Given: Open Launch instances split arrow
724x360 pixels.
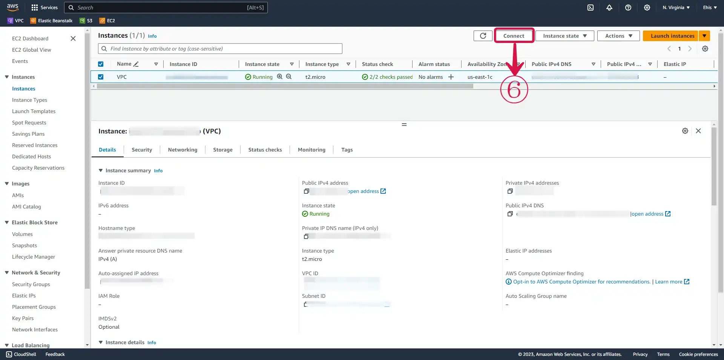Looking at the screenshot, I should coord(704,36).
